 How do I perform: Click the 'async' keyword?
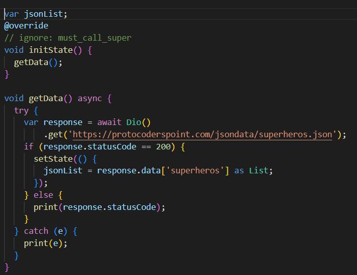click(90, 98)
